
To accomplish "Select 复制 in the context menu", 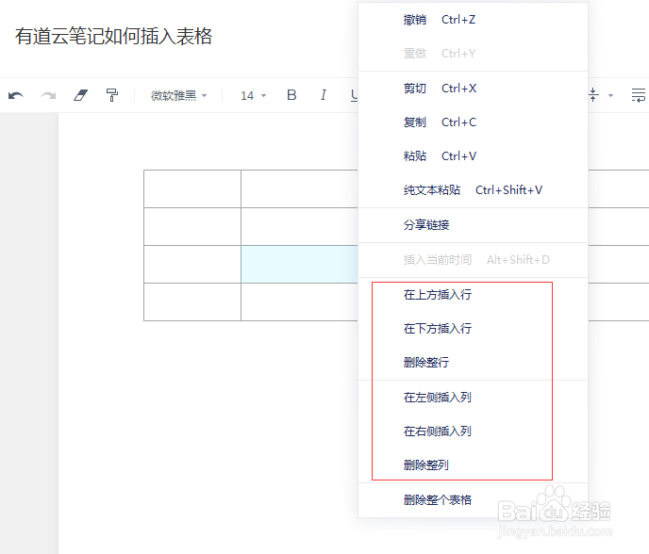I will [474, 122].
